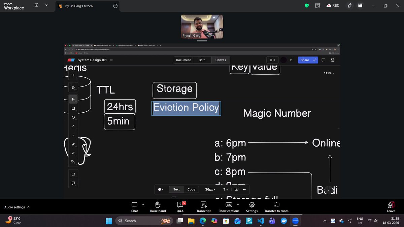The image size is (404, 227).
Task: Open the Transcript panel
Action: [x=203, y=207]
